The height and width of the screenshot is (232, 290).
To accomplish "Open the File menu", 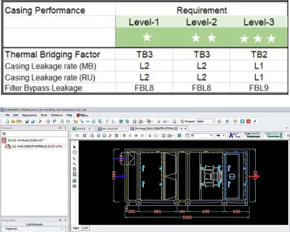I will click(8, 115).
